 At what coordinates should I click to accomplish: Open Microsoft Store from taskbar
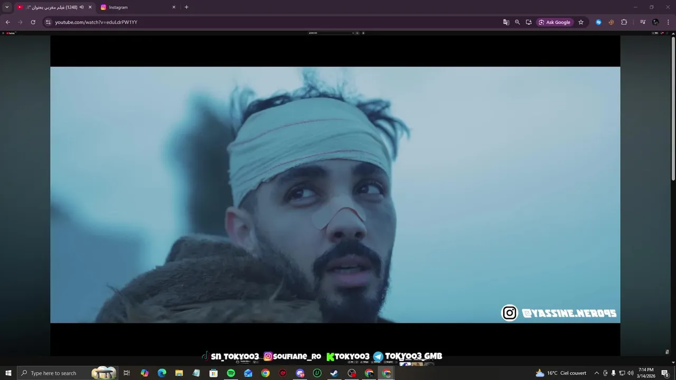(x=213, y=373)
